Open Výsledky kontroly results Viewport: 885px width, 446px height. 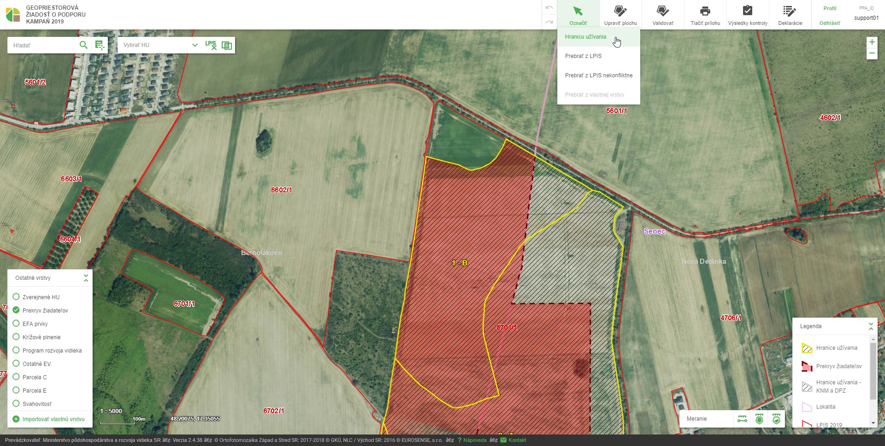pos(748,15)
